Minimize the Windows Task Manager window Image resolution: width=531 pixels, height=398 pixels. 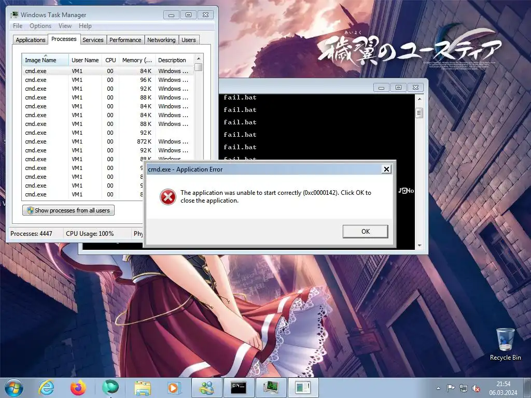tap(171, 15)
